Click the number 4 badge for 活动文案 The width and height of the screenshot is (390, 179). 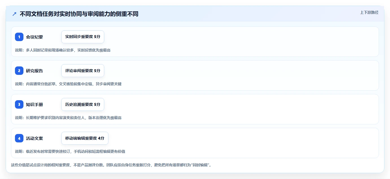(19, 138)
